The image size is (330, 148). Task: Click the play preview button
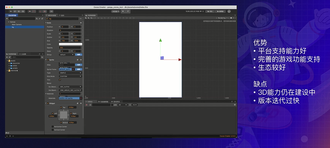pyautogui.click(x=123, y=11)
